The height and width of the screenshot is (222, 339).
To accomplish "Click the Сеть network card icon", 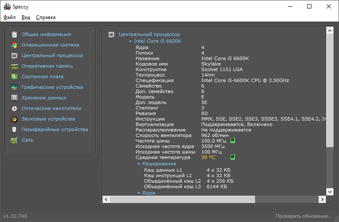I will click(14, 140).
